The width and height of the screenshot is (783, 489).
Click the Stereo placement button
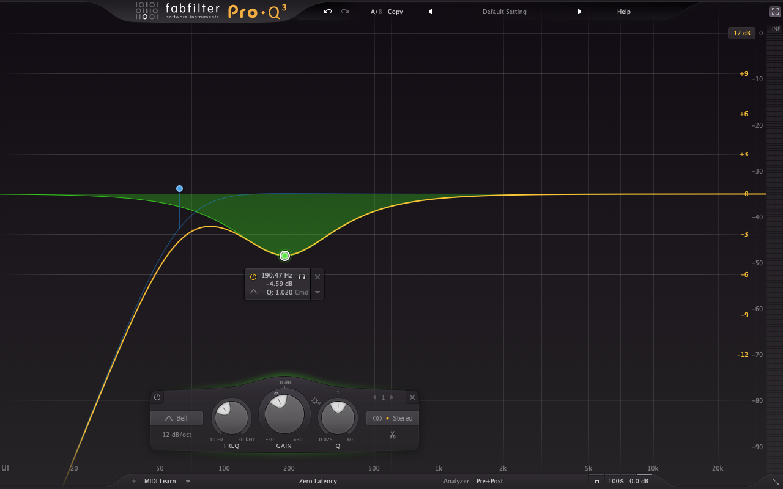tap(393, 418)
